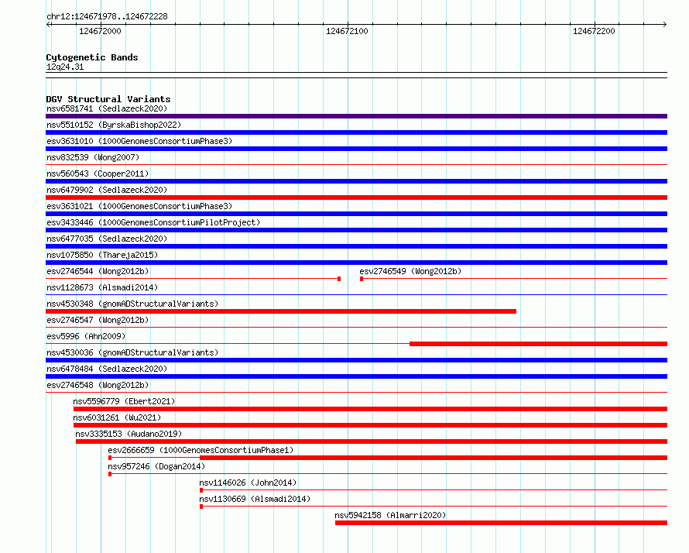
Task: Click the red start marker of nsv957246
Action: tap(110, 474)
